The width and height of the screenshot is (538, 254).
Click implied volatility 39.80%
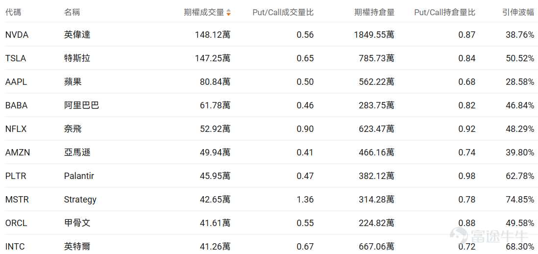(520, 152)
